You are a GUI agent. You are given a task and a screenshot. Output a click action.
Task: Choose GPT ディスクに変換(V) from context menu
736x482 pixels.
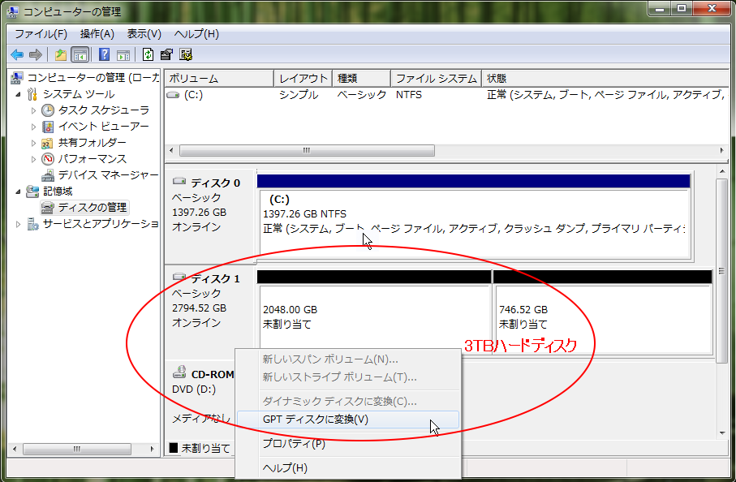tap(315, 420)
